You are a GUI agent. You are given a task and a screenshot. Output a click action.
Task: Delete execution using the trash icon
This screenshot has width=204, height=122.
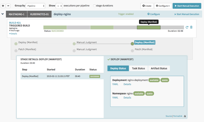(191, 27)
